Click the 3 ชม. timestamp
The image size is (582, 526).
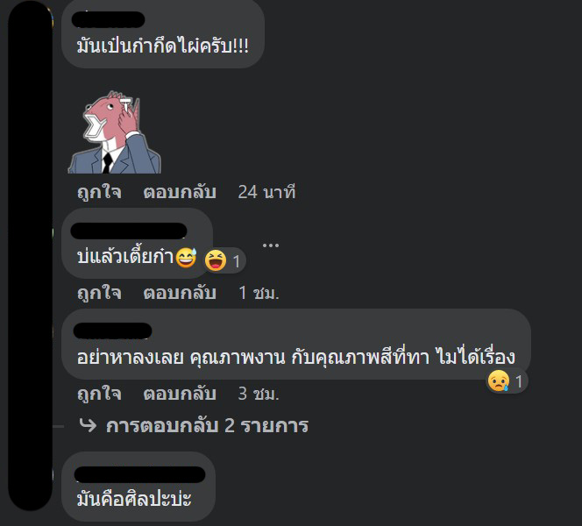pyautogui.click(x=259, y=394)
